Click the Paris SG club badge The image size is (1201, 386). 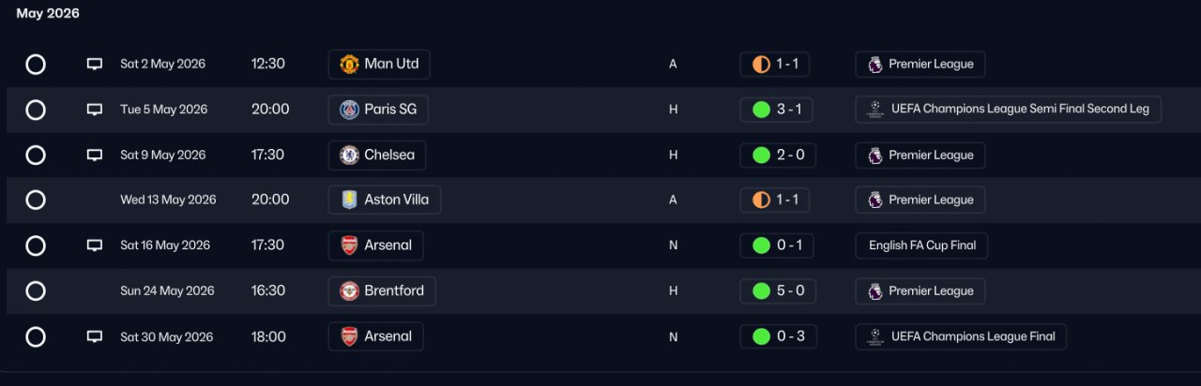coord(349,110)
